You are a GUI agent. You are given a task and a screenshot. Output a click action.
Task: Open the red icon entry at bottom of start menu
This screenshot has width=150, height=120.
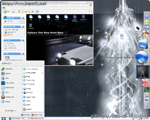(x=27, y=109)
